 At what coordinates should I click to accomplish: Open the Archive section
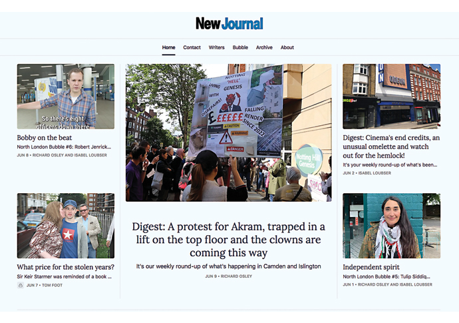264,48
